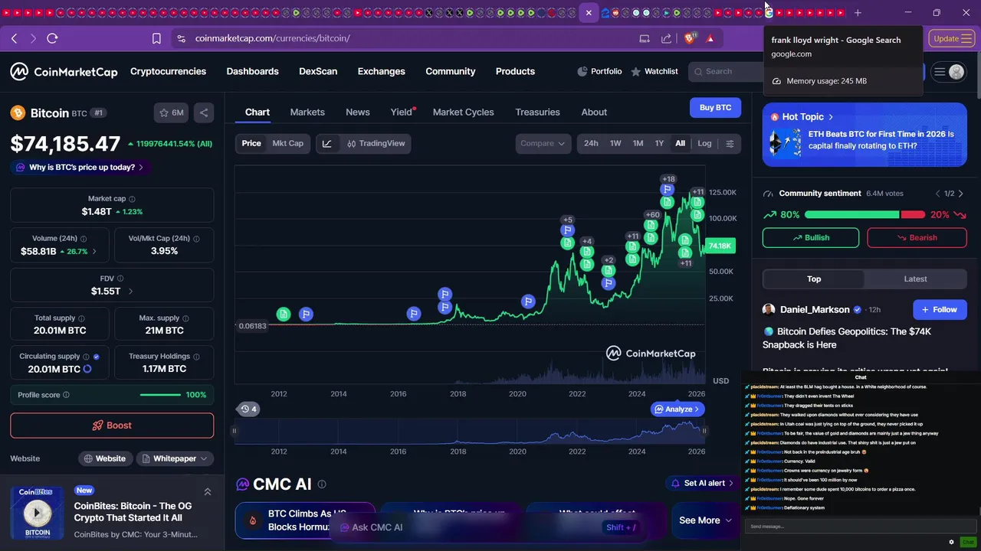Viewport: 981px width, 551px height.
Task: Click the CoinMarketCap logo
Action: click(64, 71)
